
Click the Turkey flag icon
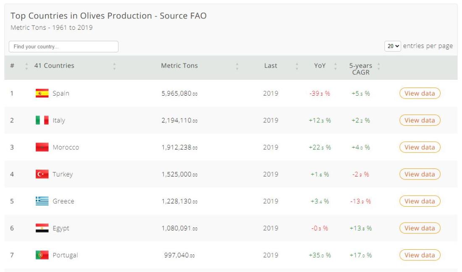pyautogui.click(x=42, y=174)
